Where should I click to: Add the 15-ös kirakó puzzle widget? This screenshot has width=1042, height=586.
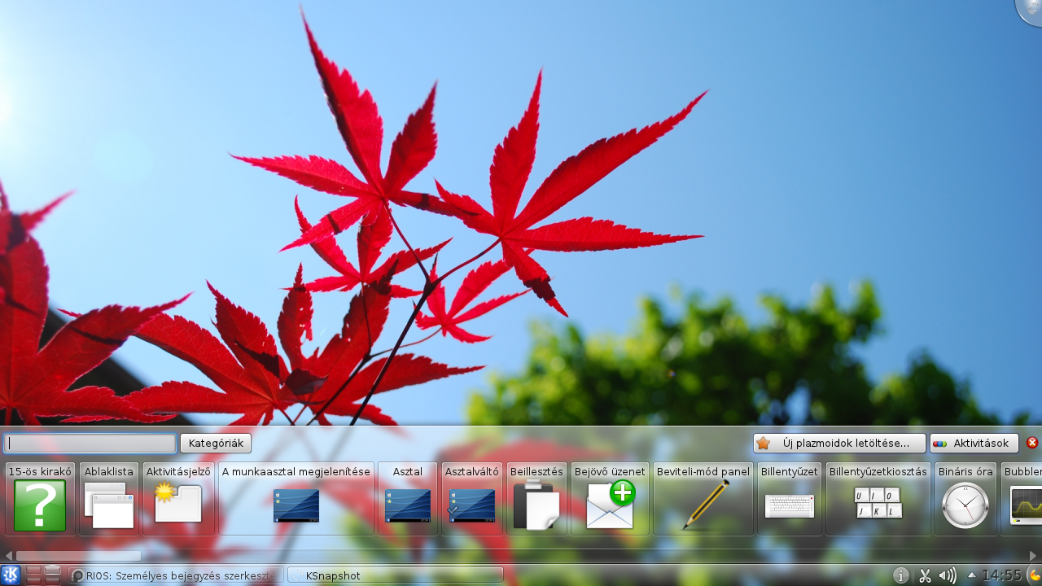(x=40, y=499)
